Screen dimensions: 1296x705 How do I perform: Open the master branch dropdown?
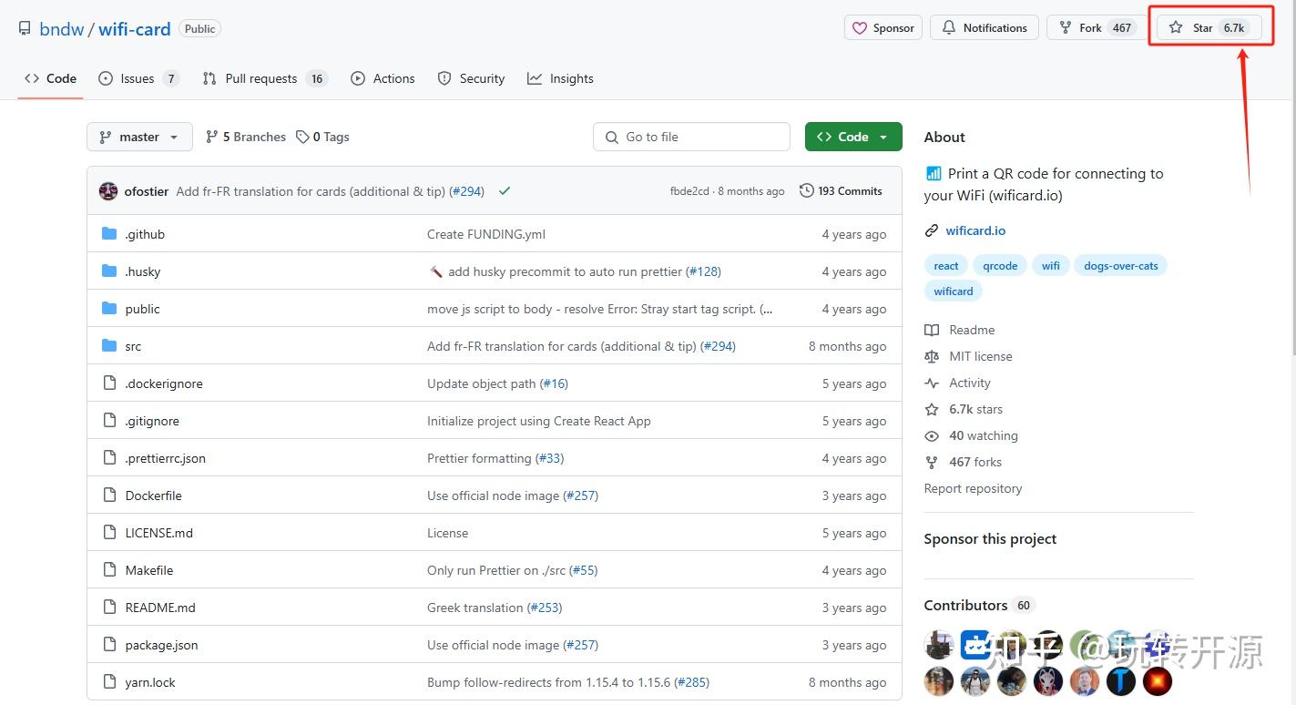click(139, 137)
